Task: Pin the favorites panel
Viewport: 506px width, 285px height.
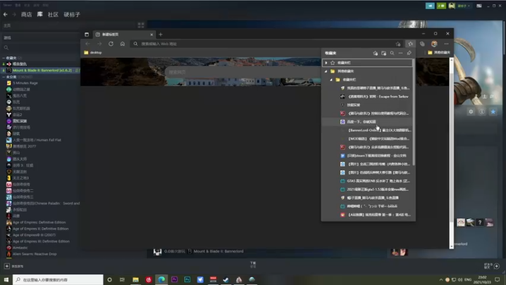Action: click(409, 53)
